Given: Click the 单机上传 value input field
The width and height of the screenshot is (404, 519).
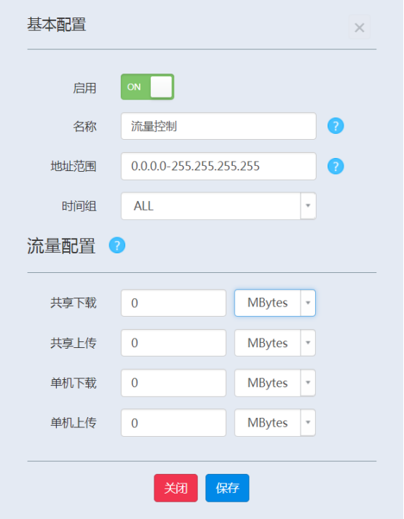Looking at the screenshot, I should click(174, 423).
